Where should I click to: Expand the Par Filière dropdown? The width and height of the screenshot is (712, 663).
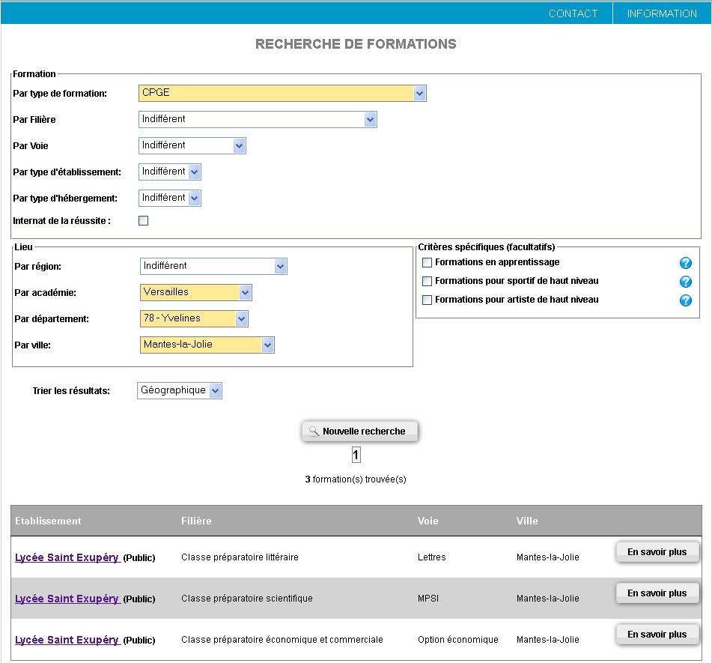[258, 120]
